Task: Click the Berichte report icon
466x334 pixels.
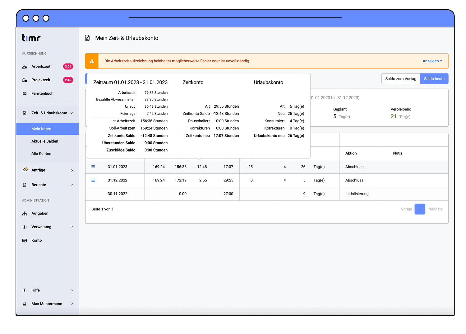Action: pos(25,185)
